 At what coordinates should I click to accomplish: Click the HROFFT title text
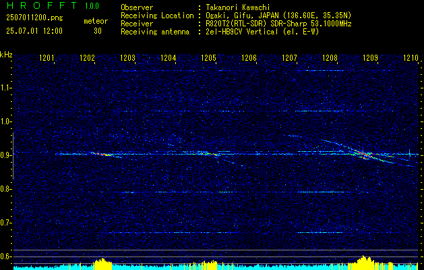42,5
